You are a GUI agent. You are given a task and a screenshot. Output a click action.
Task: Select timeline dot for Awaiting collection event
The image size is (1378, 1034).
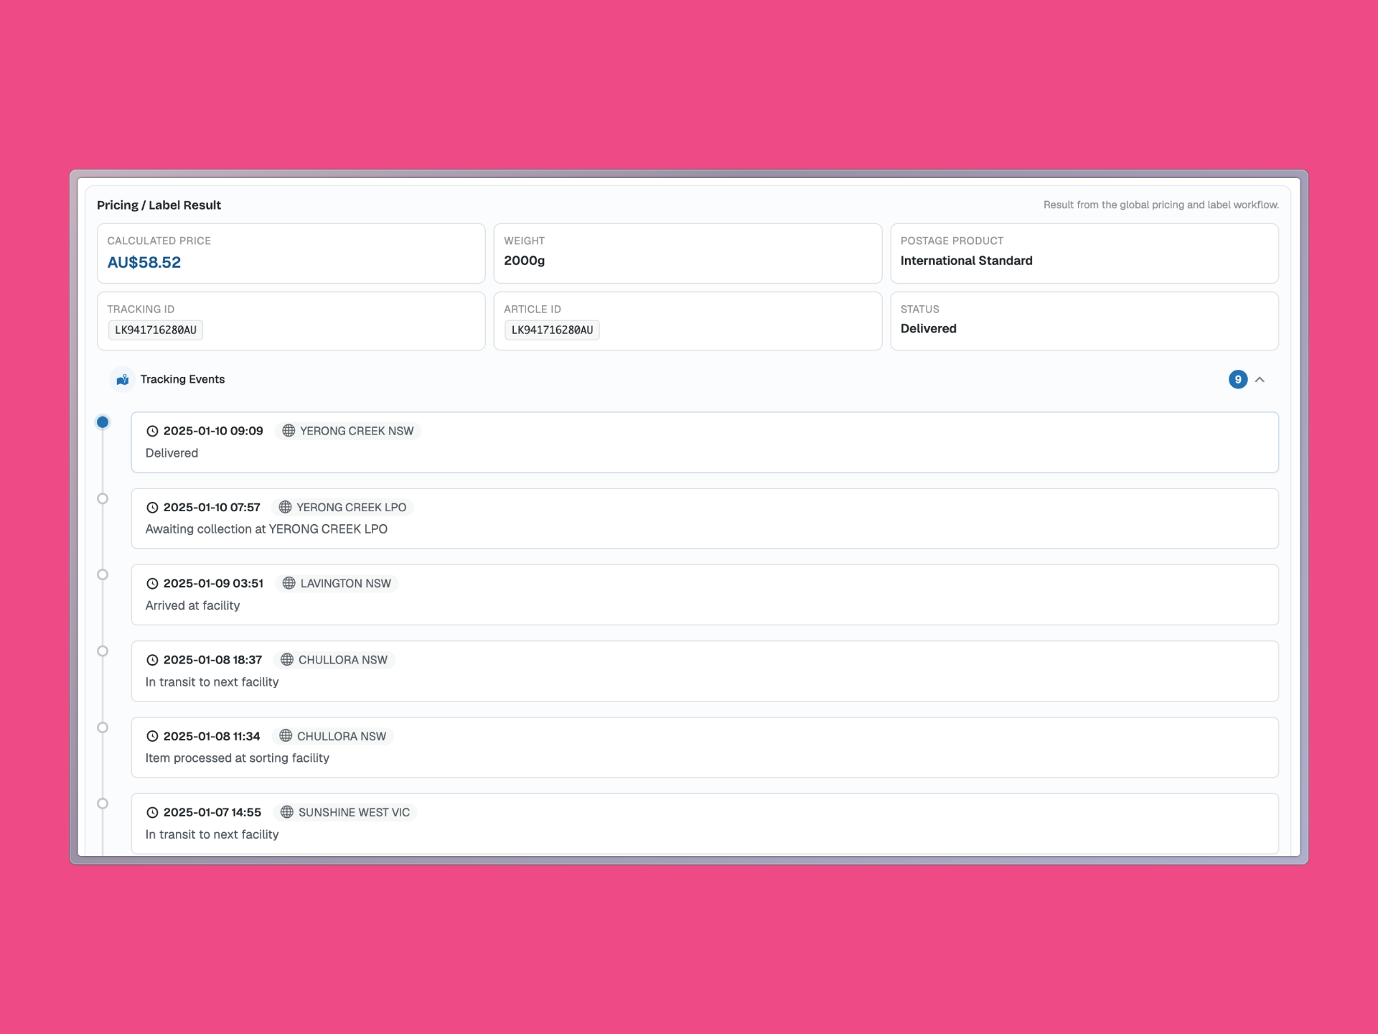pos(103,498)
